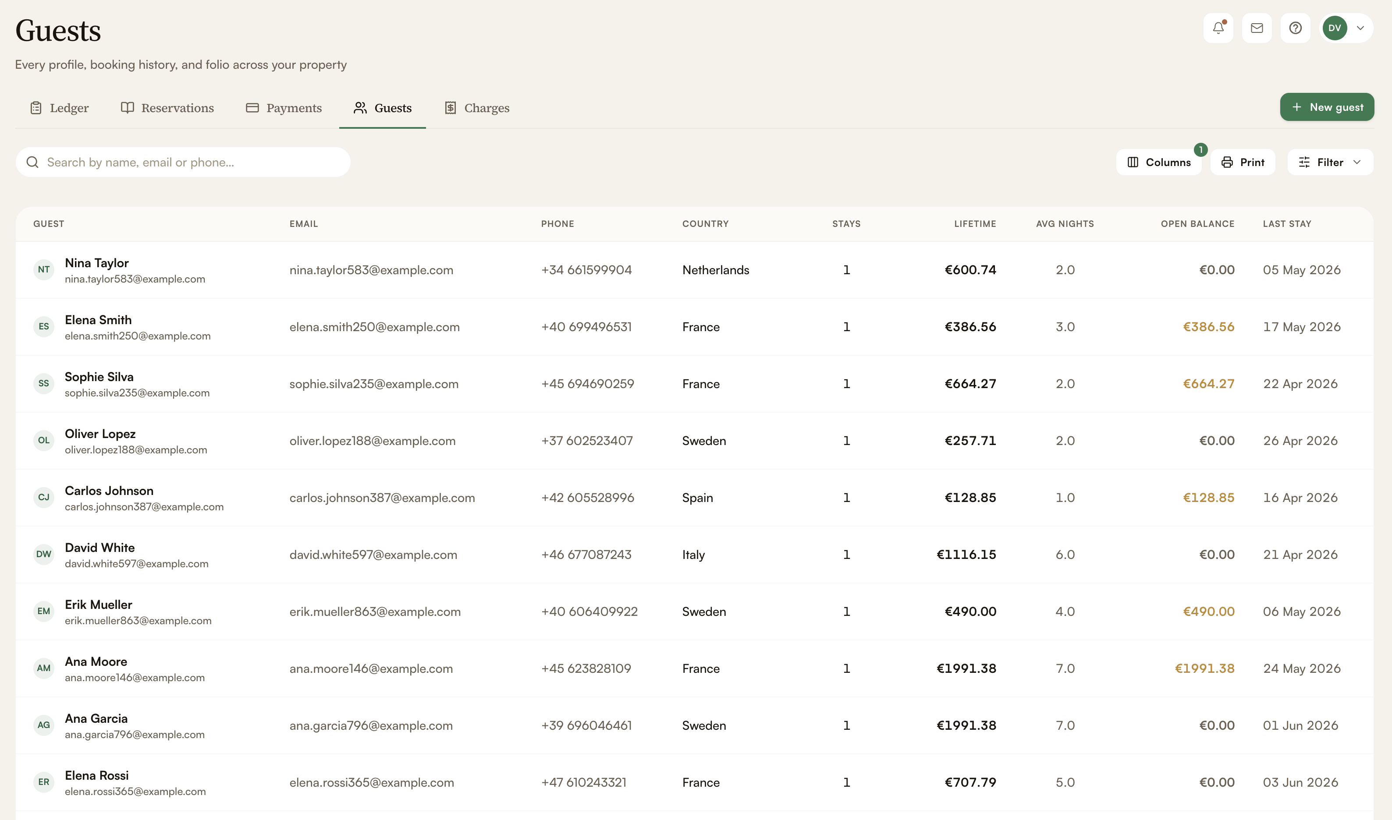1392x820 pixels.
Task: Click the NT avatar for Nina Taylor
Action: pos(44,270)
